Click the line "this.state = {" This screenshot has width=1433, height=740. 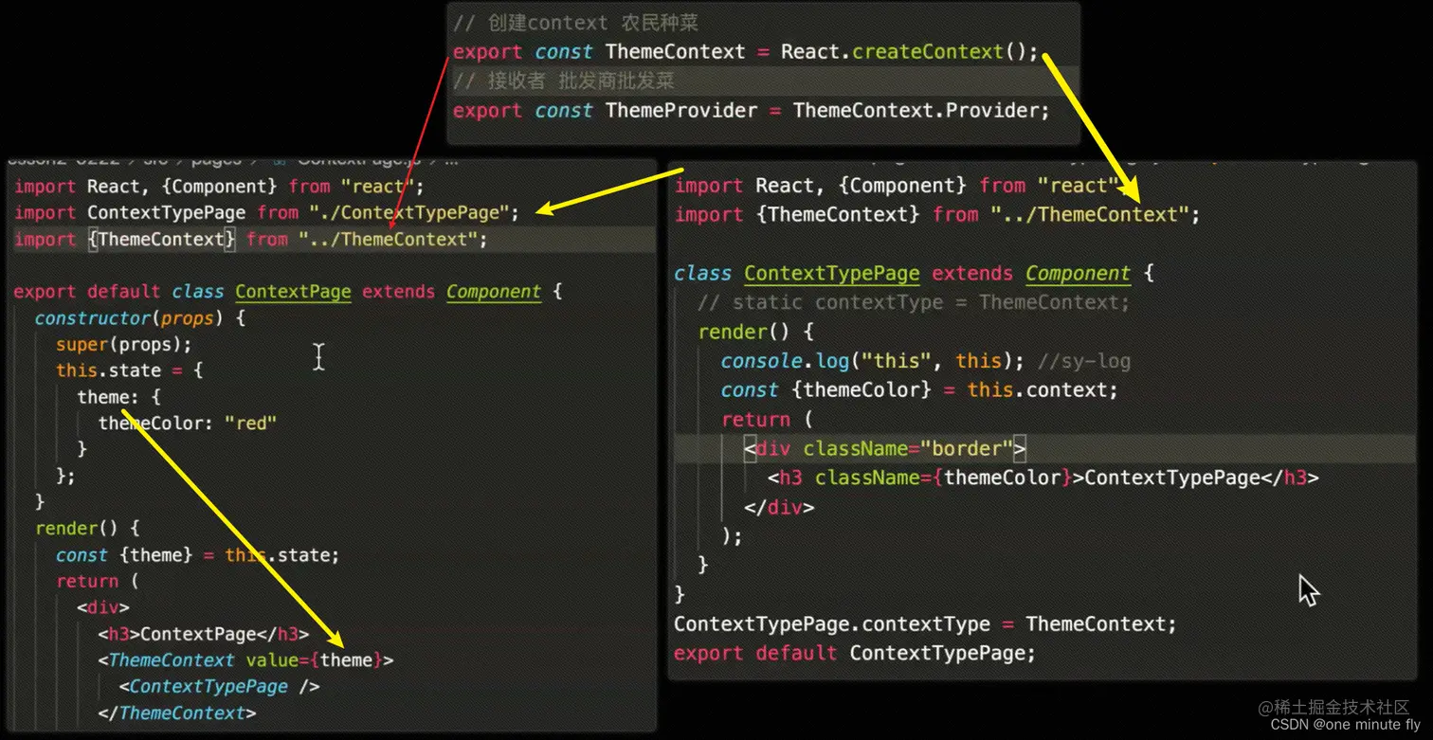pos(130,370)
